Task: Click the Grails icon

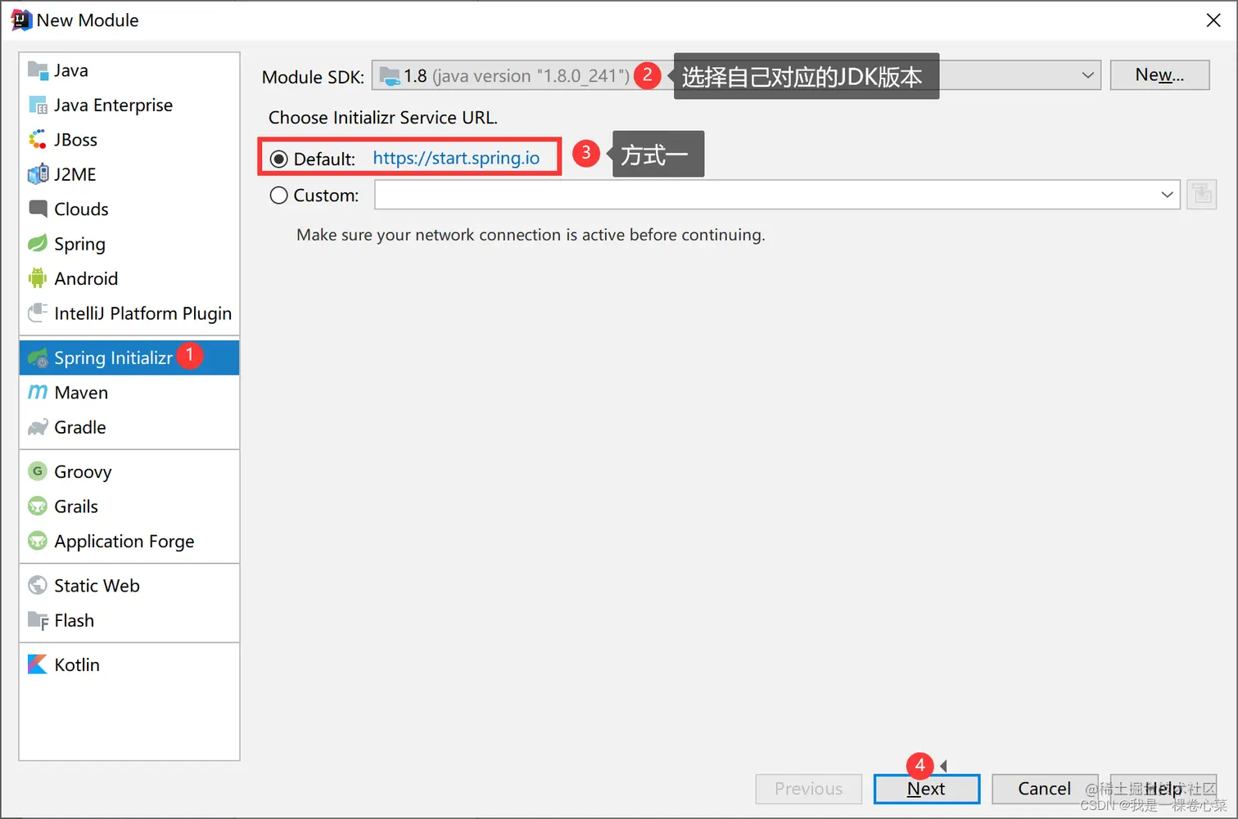Action: pos(38,506)
